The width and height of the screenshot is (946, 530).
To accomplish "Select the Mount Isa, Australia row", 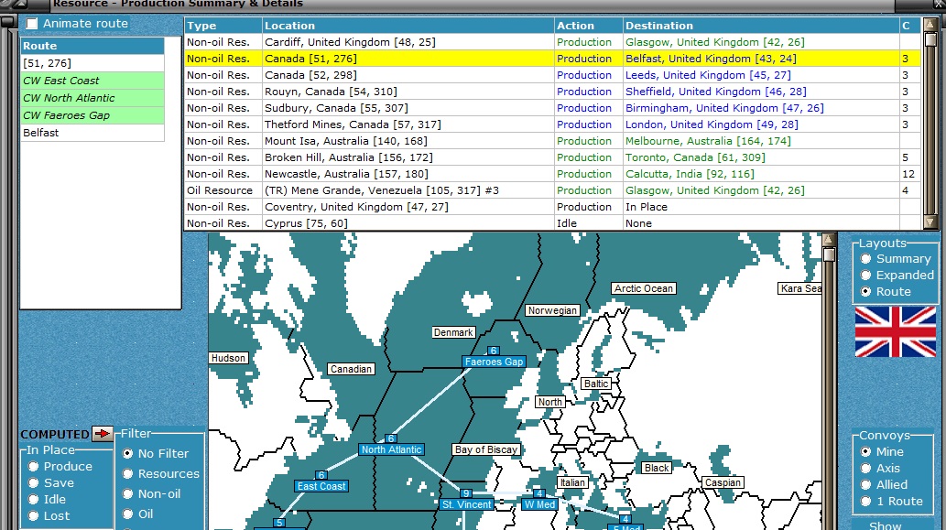I will click(x=552, y=141).
